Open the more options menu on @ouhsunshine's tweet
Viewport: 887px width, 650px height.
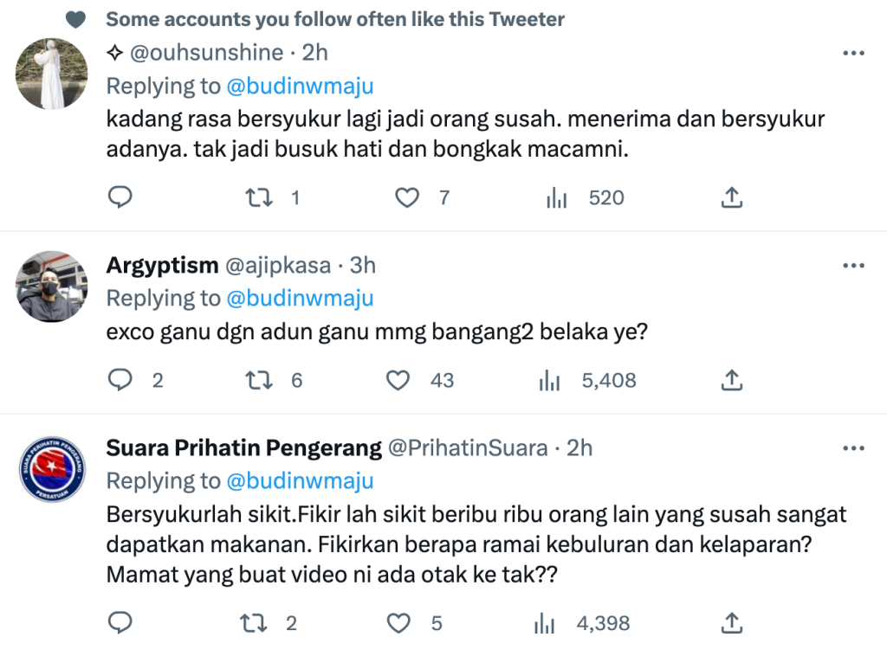tap(854, 53)
